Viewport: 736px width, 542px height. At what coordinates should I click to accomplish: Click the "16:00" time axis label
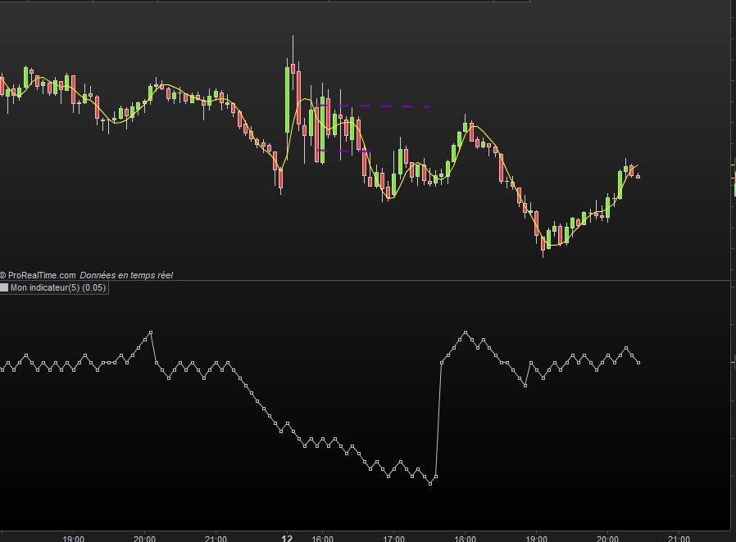click(x=322, y=538)
